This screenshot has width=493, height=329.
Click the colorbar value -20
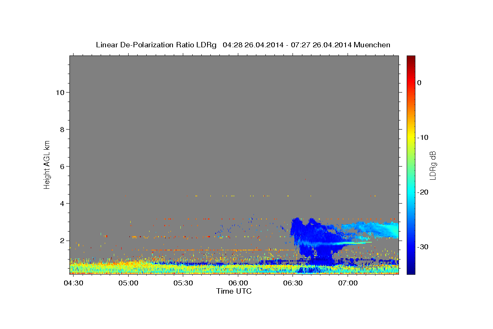coord(424,192)
